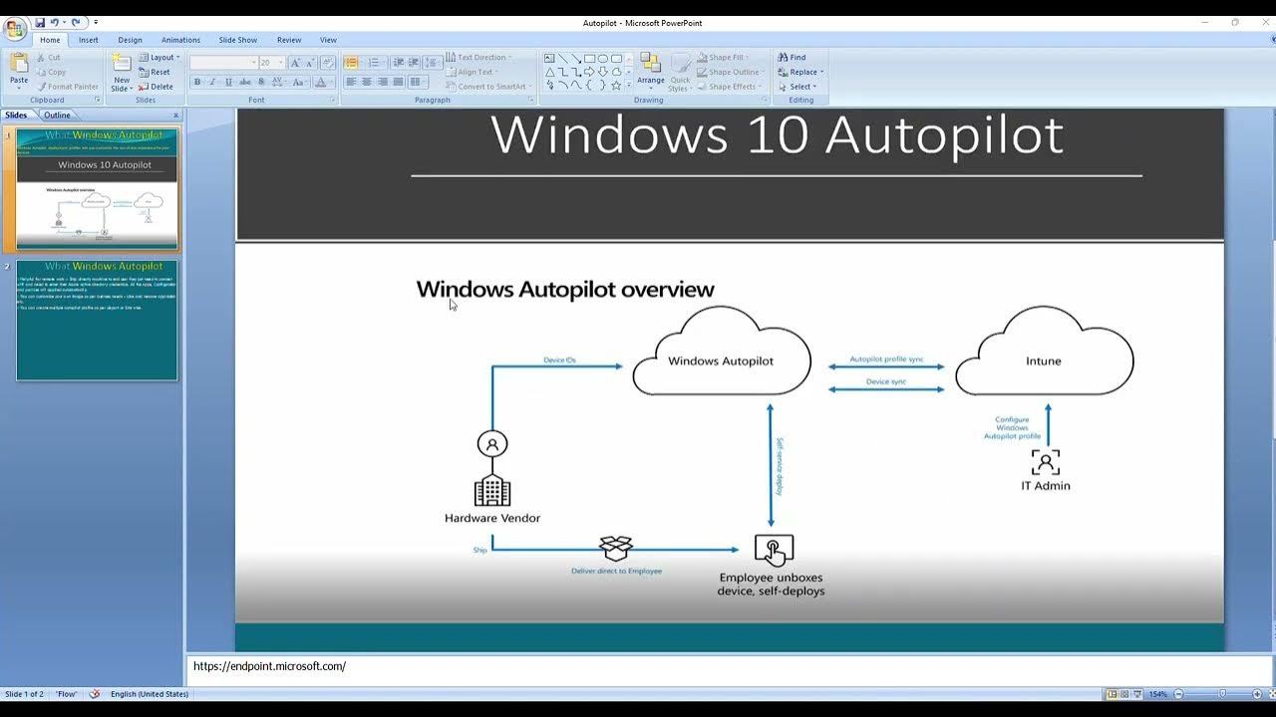
Task: Open the Office button menu
Action: click(x=15, y=28)
